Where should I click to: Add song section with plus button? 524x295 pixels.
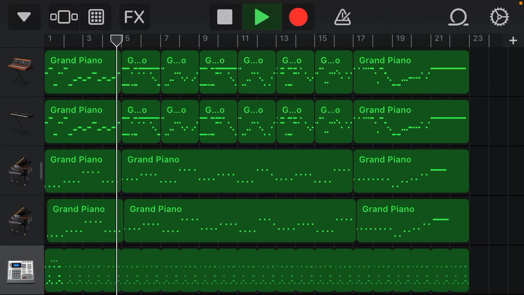pyautogui.click(x=513, y=40)
